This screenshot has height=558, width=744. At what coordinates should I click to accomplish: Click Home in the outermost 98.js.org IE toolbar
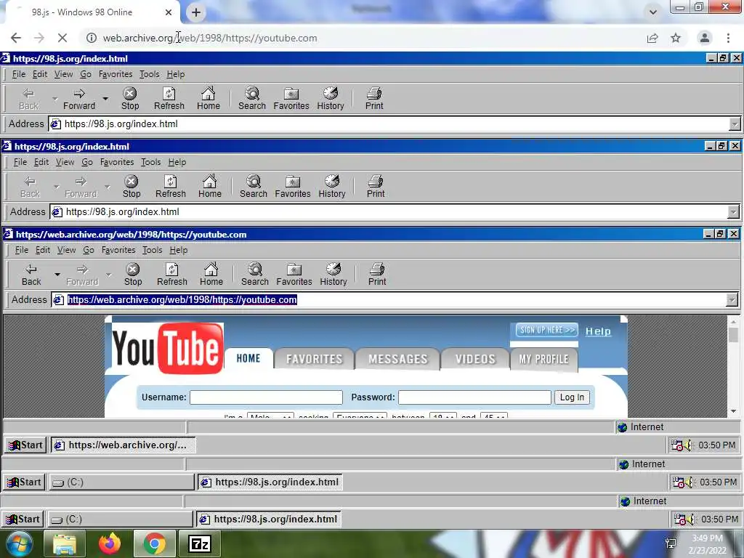point(209,99)
